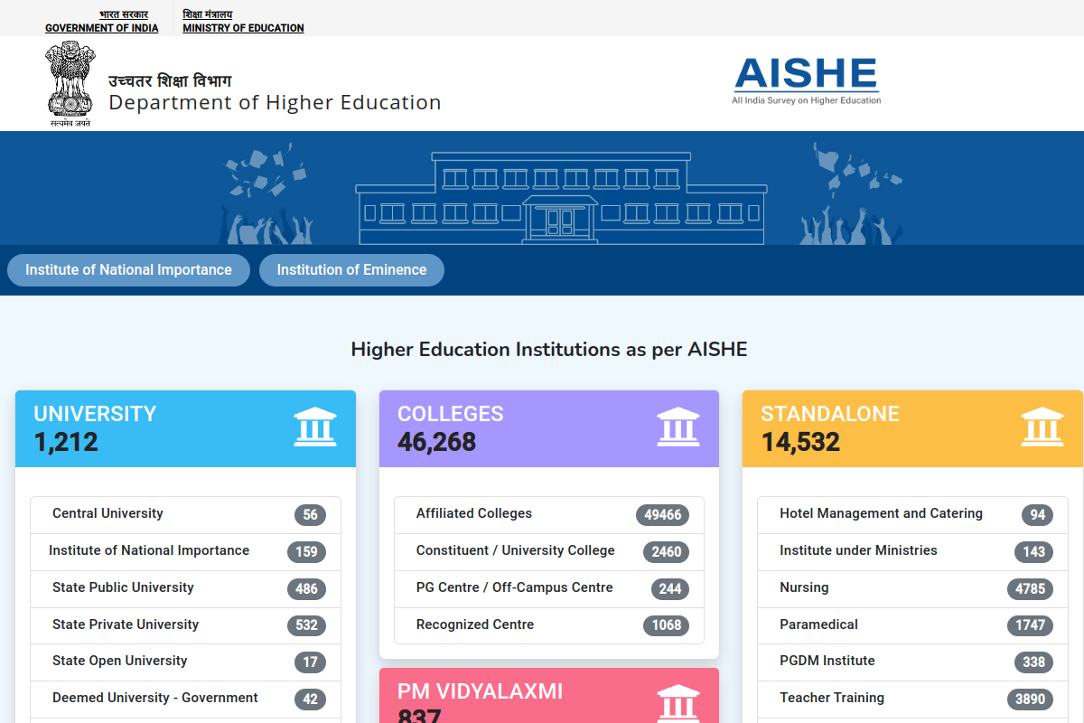Select the State Public University row
Viewport: 1084px width, 723px height.
coord(185,588)
